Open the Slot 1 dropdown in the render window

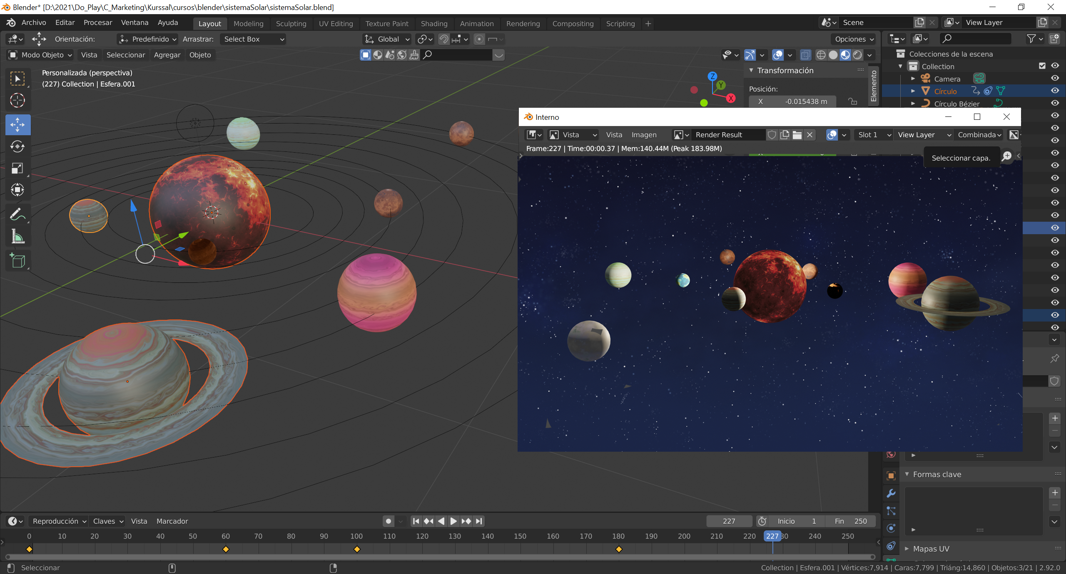click(873, 135)
